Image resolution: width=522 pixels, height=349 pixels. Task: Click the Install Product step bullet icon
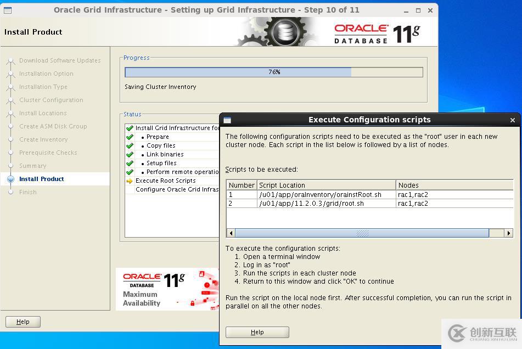[x=10, y=179]
